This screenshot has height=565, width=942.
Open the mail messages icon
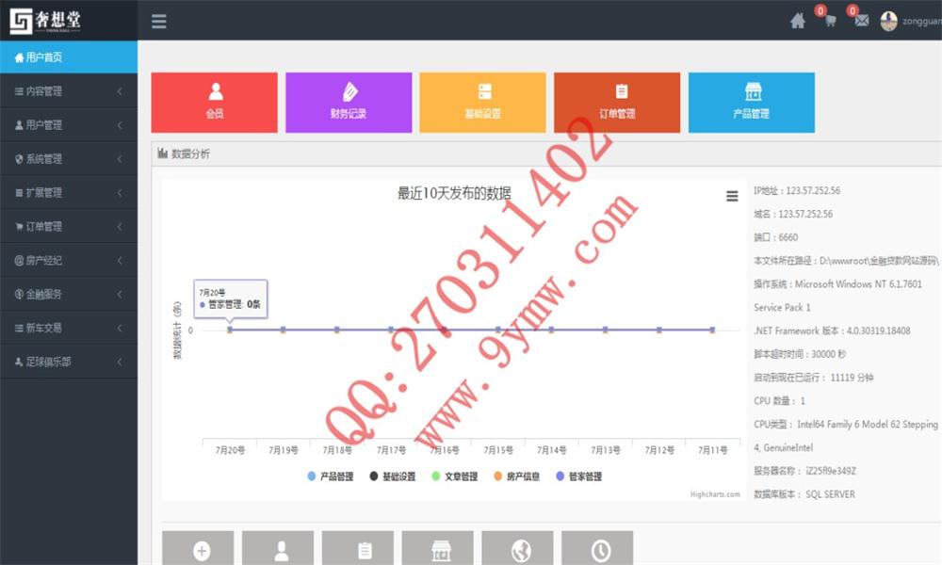(862, 21)
